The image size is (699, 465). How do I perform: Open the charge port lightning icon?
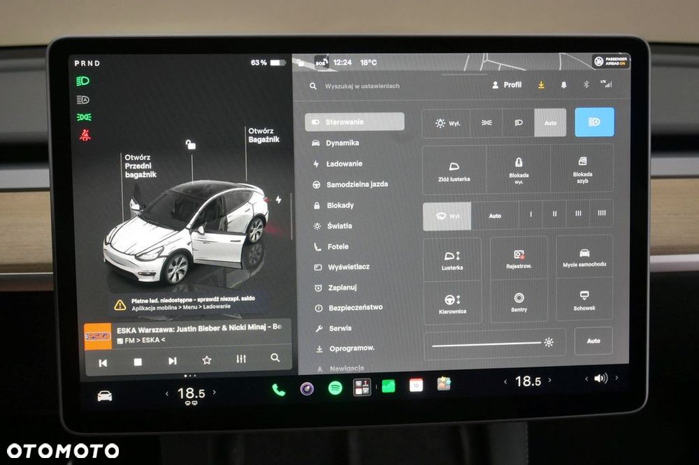coord(278,200)
